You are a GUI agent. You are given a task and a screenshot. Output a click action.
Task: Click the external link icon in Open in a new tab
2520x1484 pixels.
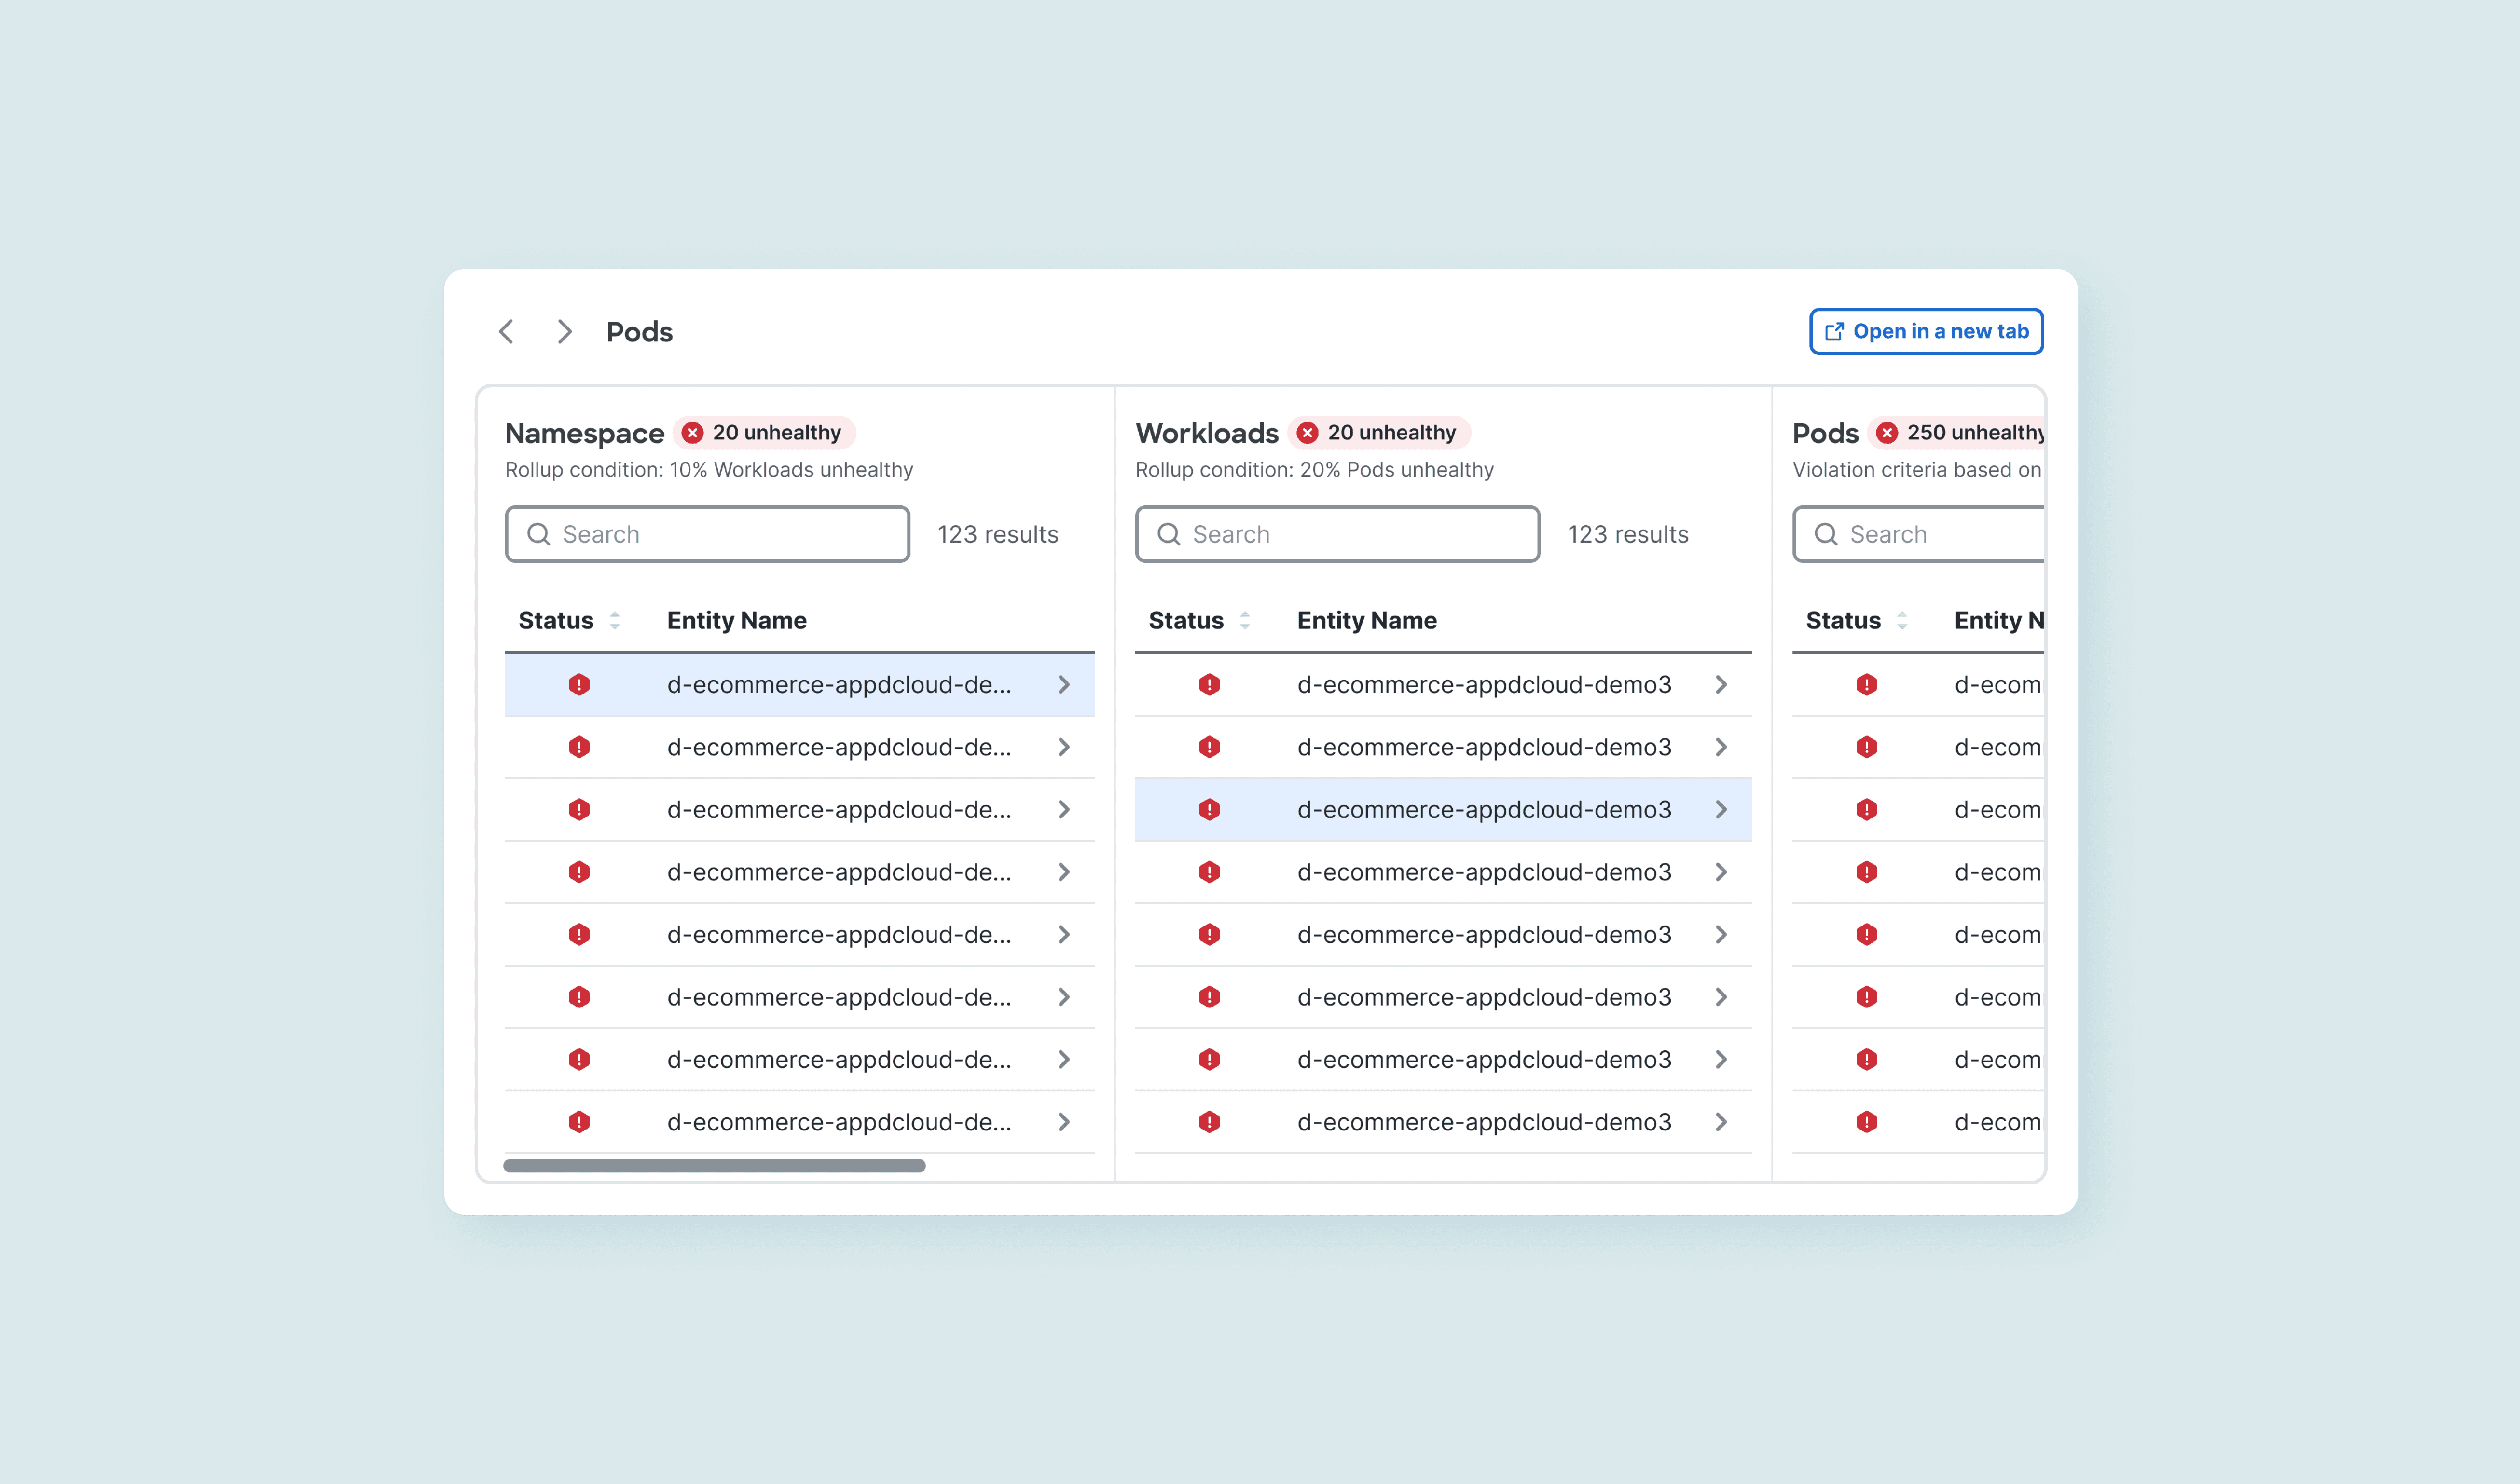tap(1834, 332)
